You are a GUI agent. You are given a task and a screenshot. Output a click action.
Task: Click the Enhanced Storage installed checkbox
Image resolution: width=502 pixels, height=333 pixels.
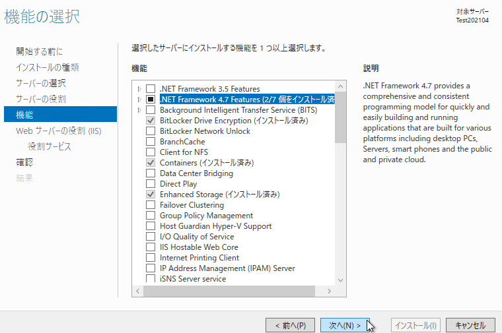pyautogui.click(x=151, y=194)
